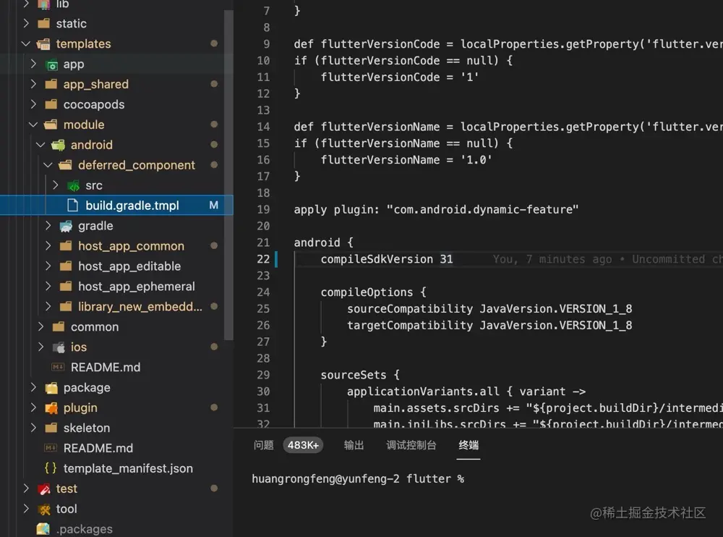Expand the src folder chevron

(x=56, y=185)
